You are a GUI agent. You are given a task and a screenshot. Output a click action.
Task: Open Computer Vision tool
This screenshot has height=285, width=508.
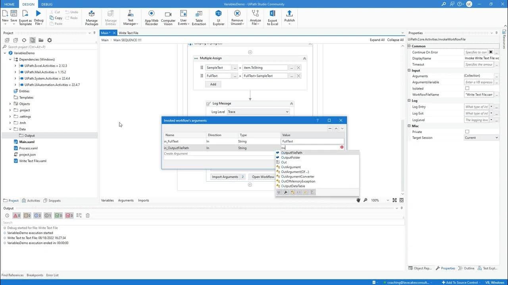(168, 18)
